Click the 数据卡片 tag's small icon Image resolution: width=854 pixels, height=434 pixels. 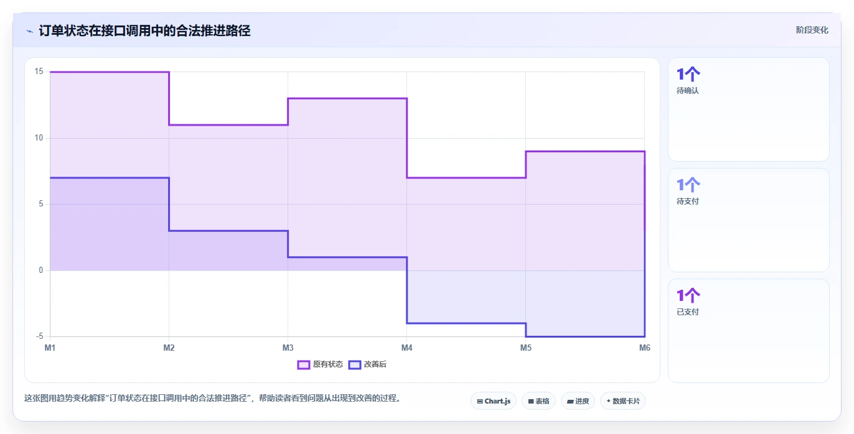pos(608,401)
